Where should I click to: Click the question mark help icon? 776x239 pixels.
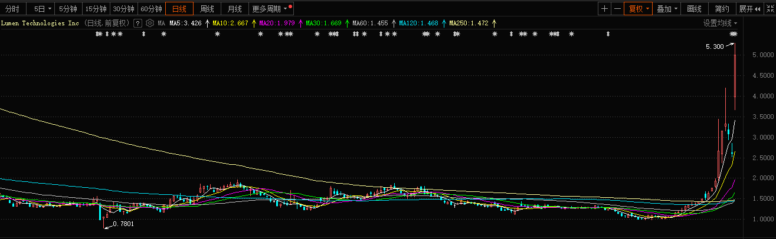[x=137, y=24]
